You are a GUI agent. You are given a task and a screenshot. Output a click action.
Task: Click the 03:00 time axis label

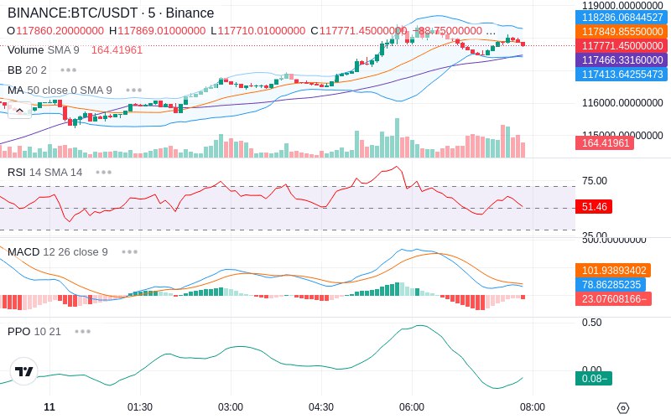(231, 407)
